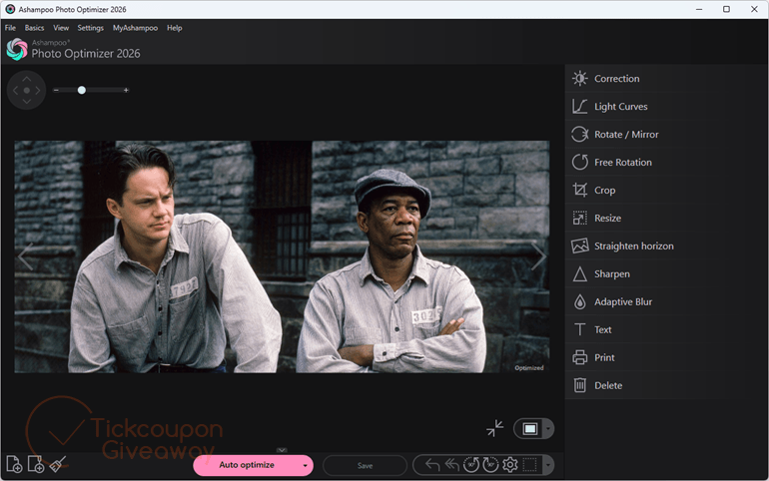Click the view mode display icon
This screenshot has width=769, height=481.
pyautogui.click(x=530, y=429)
